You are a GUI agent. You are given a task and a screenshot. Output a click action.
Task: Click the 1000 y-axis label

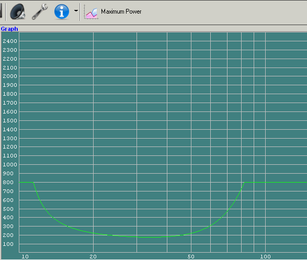point(10,164)
